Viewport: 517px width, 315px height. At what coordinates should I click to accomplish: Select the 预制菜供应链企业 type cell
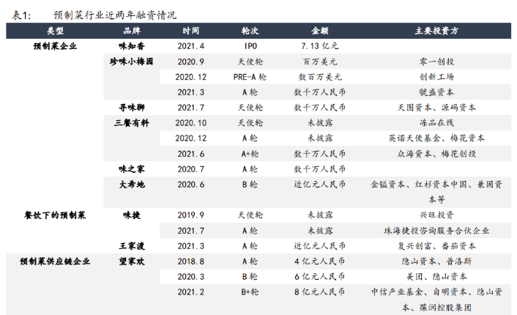tap(55, 262)
